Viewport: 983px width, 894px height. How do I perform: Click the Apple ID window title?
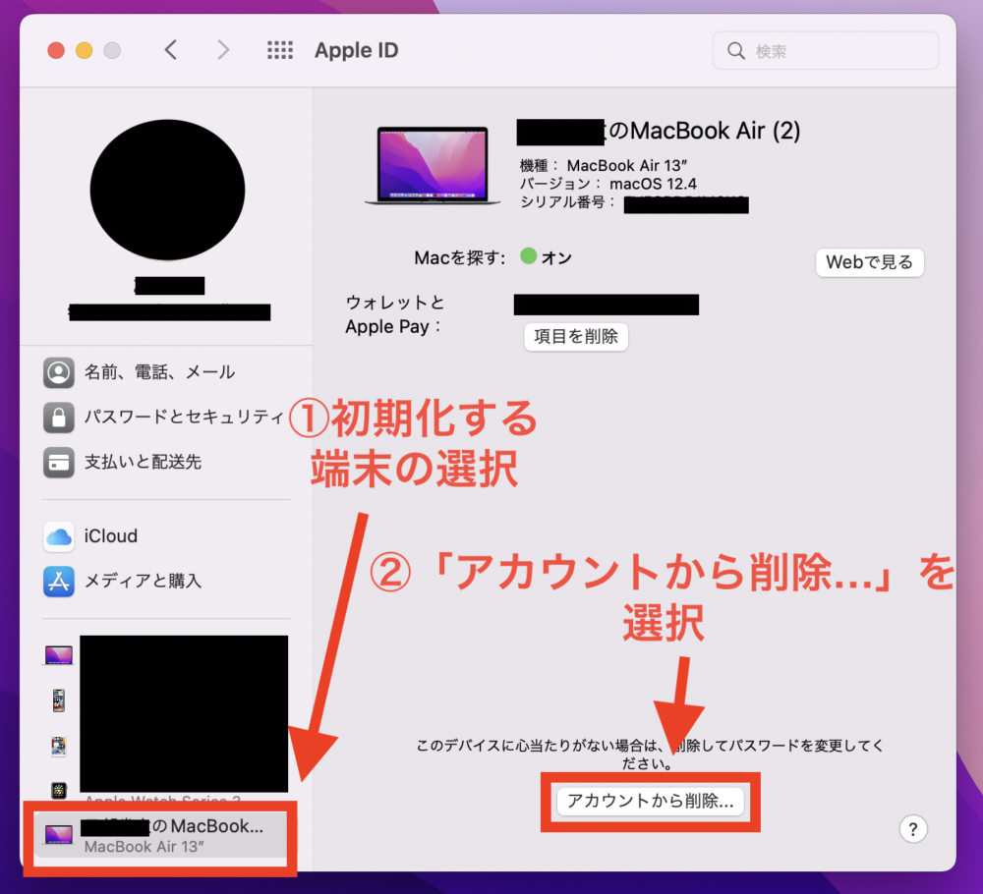pos(356,50)
